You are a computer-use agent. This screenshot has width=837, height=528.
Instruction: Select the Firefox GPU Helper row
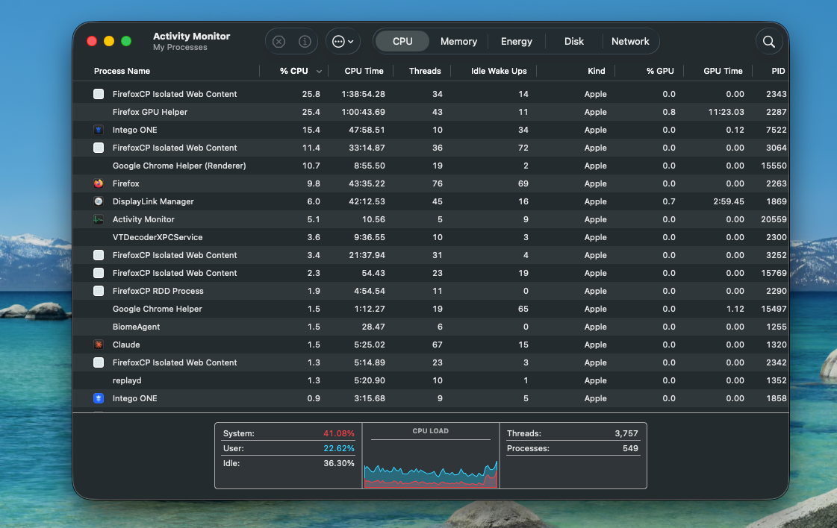pos(431,112)
